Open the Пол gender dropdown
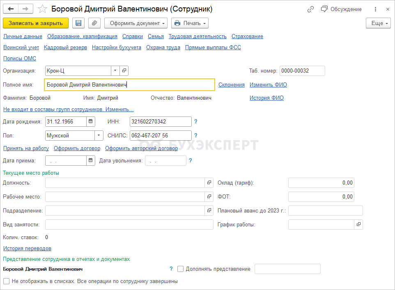This screenshot has height=290, width=395. click(x=99, y=135)
